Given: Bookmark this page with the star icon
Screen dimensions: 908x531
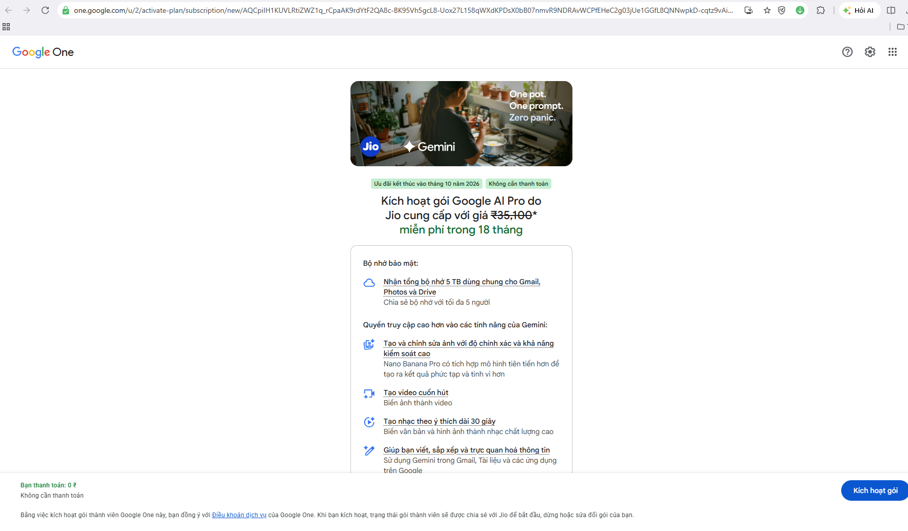Looking at the screenshot, I should (767, 10).
